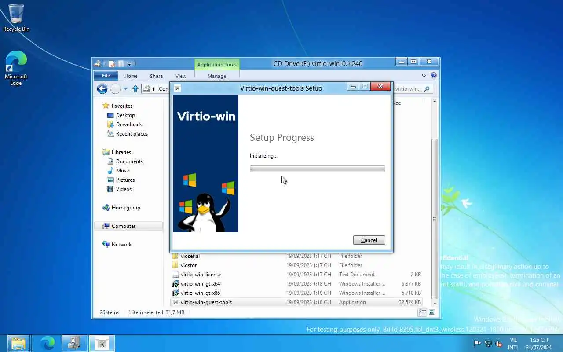
Task: Click the Explorer window system icon
Action: [x=98, y=64]
